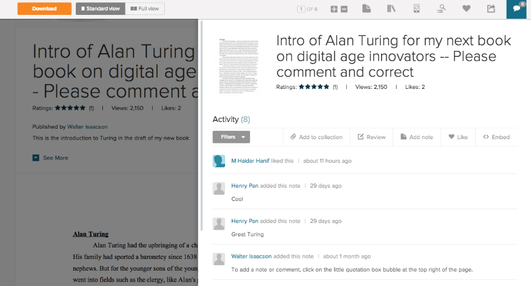Zoom in with the plus icon
531x286 pixels.
tap(334, 9)
